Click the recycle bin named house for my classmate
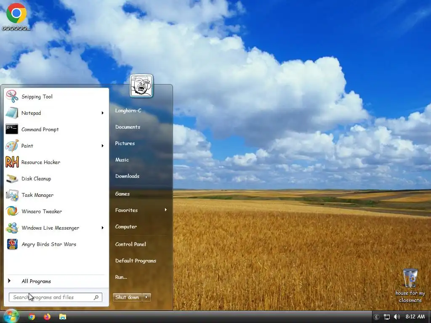 point(410,286)
